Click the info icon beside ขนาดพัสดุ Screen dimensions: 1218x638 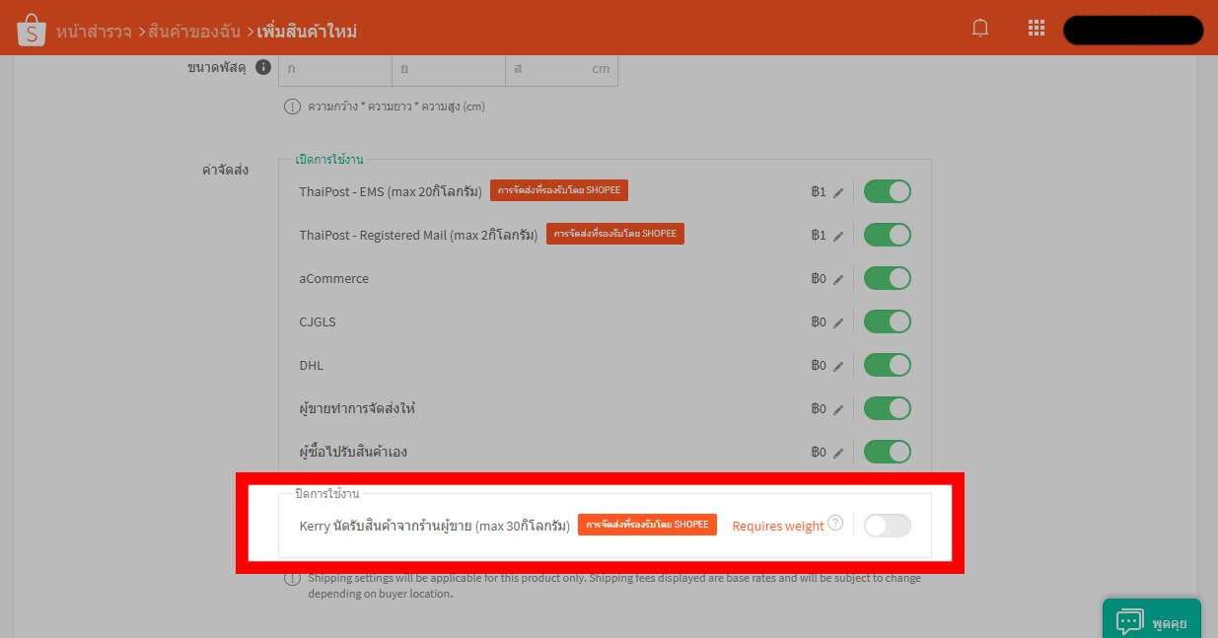point(263,68)
